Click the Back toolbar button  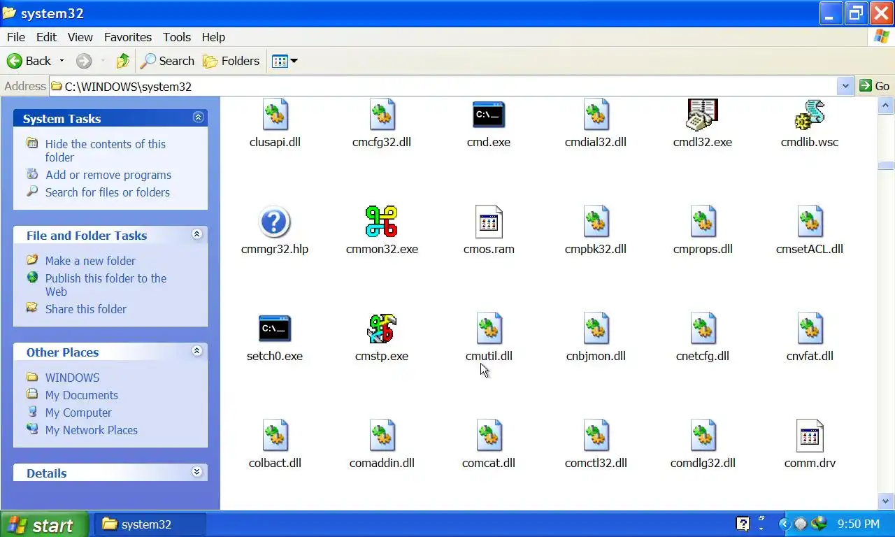click(29, 61)
